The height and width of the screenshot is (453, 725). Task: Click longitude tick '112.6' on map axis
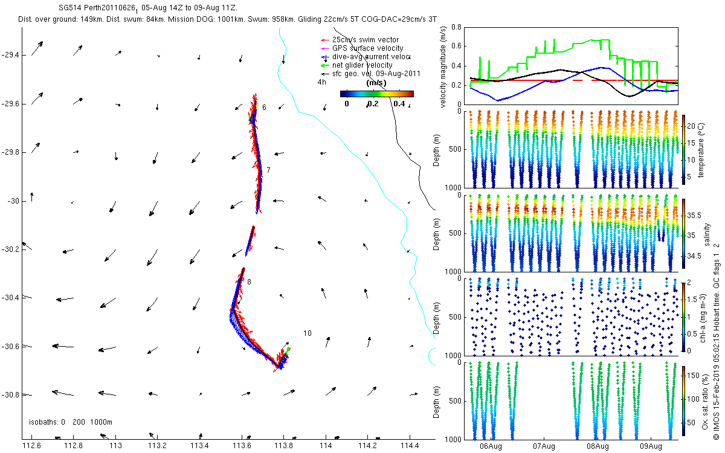pos(31,446)
